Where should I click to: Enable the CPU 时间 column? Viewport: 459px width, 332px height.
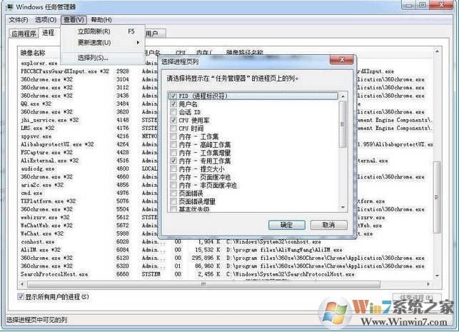click(x=173, y=129)
